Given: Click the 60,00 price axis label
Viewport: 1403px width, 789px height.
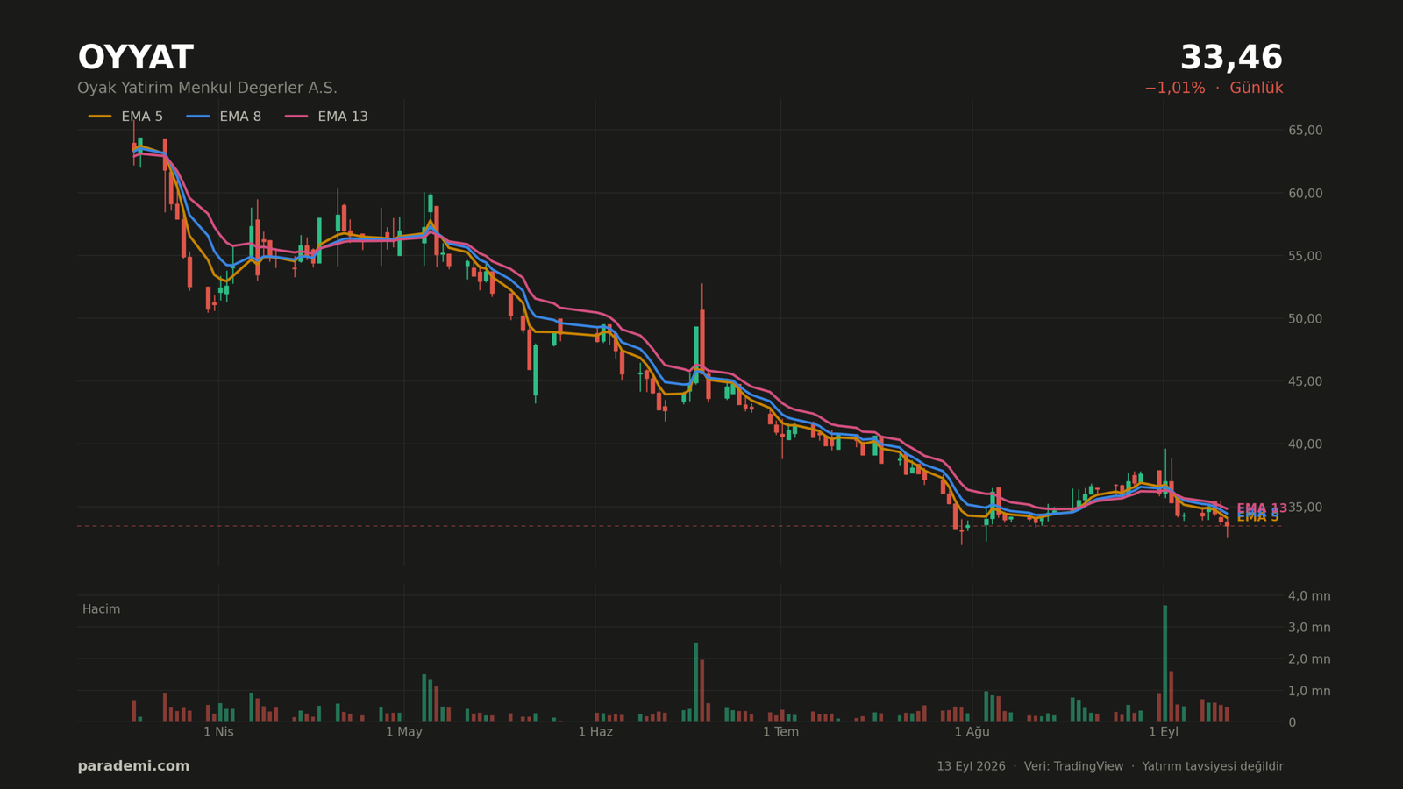Looking at the screenshot, I should (x=1305, y=193).
